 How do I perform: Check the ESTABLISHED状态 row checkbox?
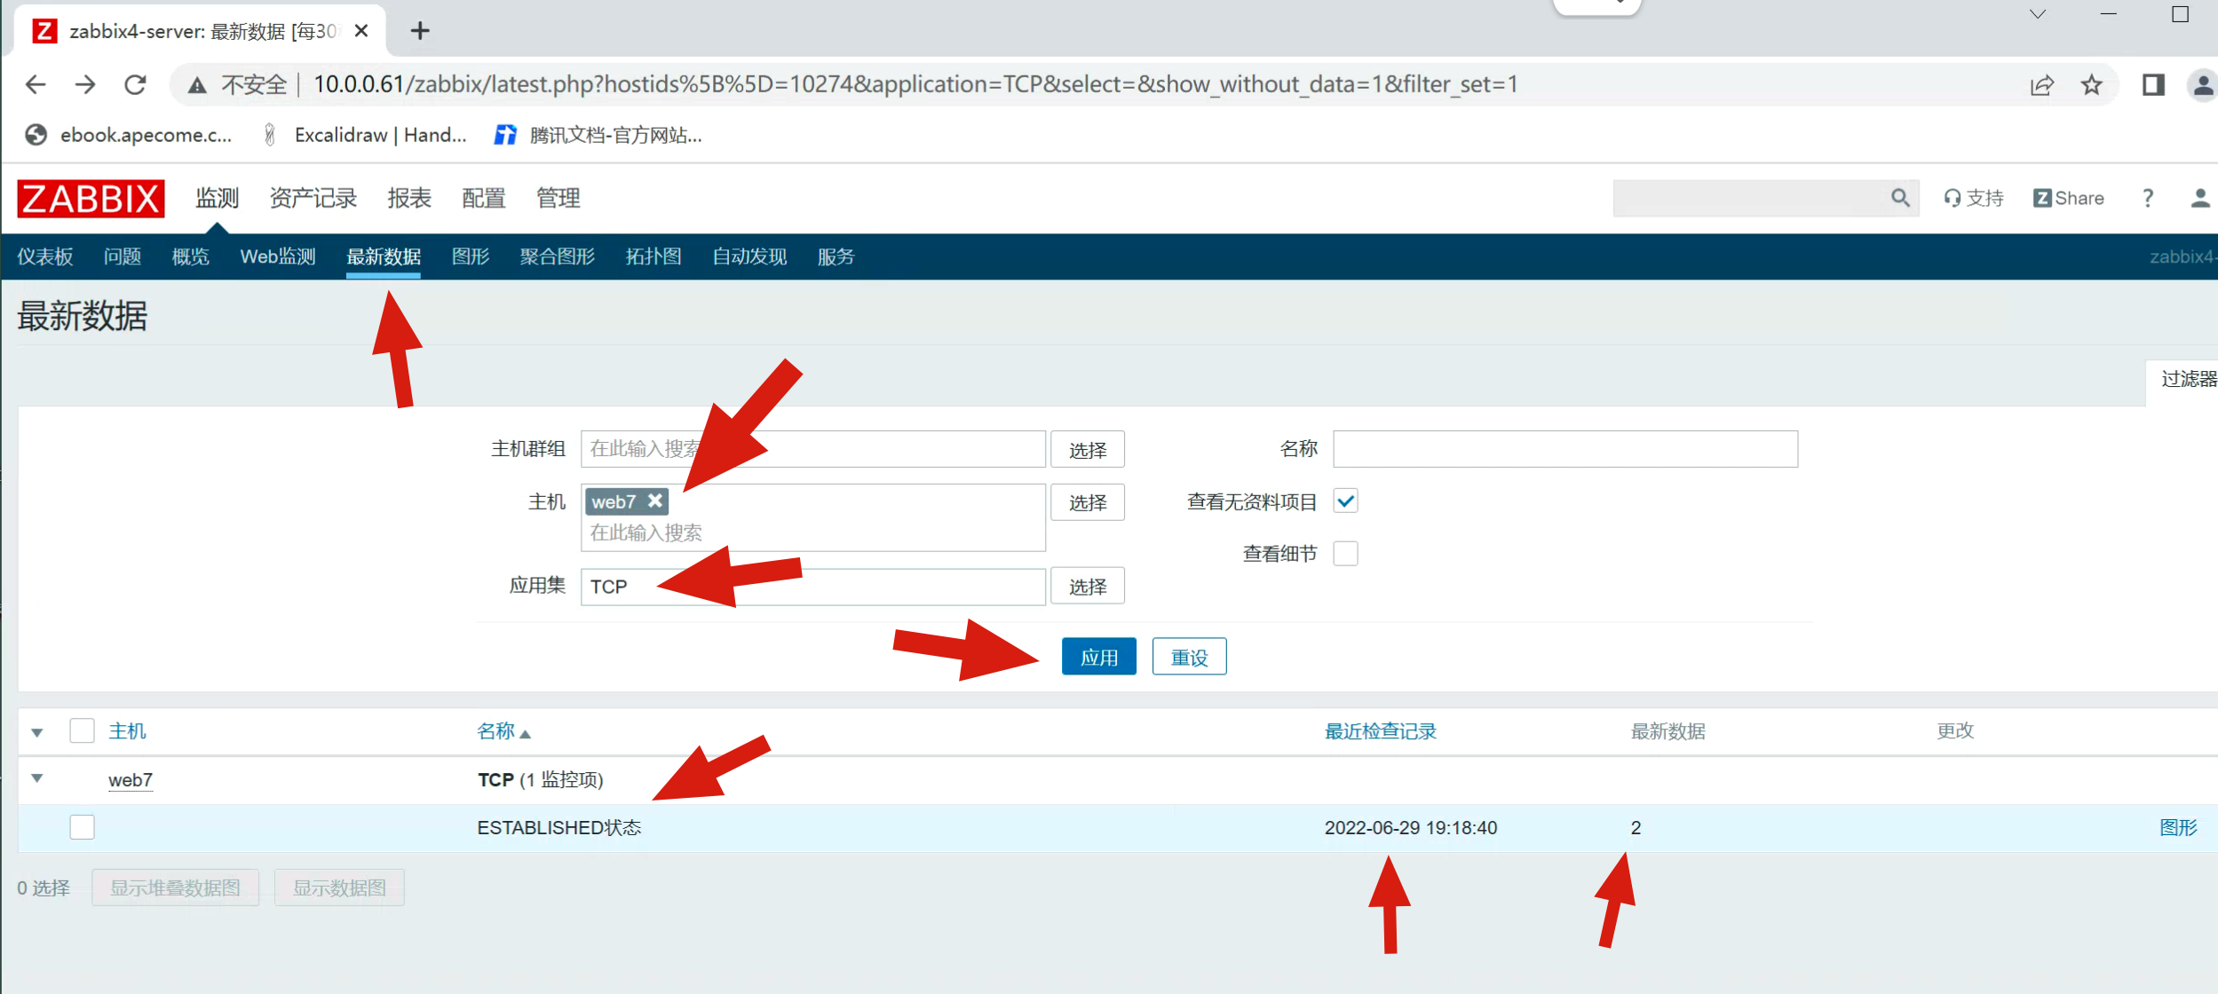(82, 827)
